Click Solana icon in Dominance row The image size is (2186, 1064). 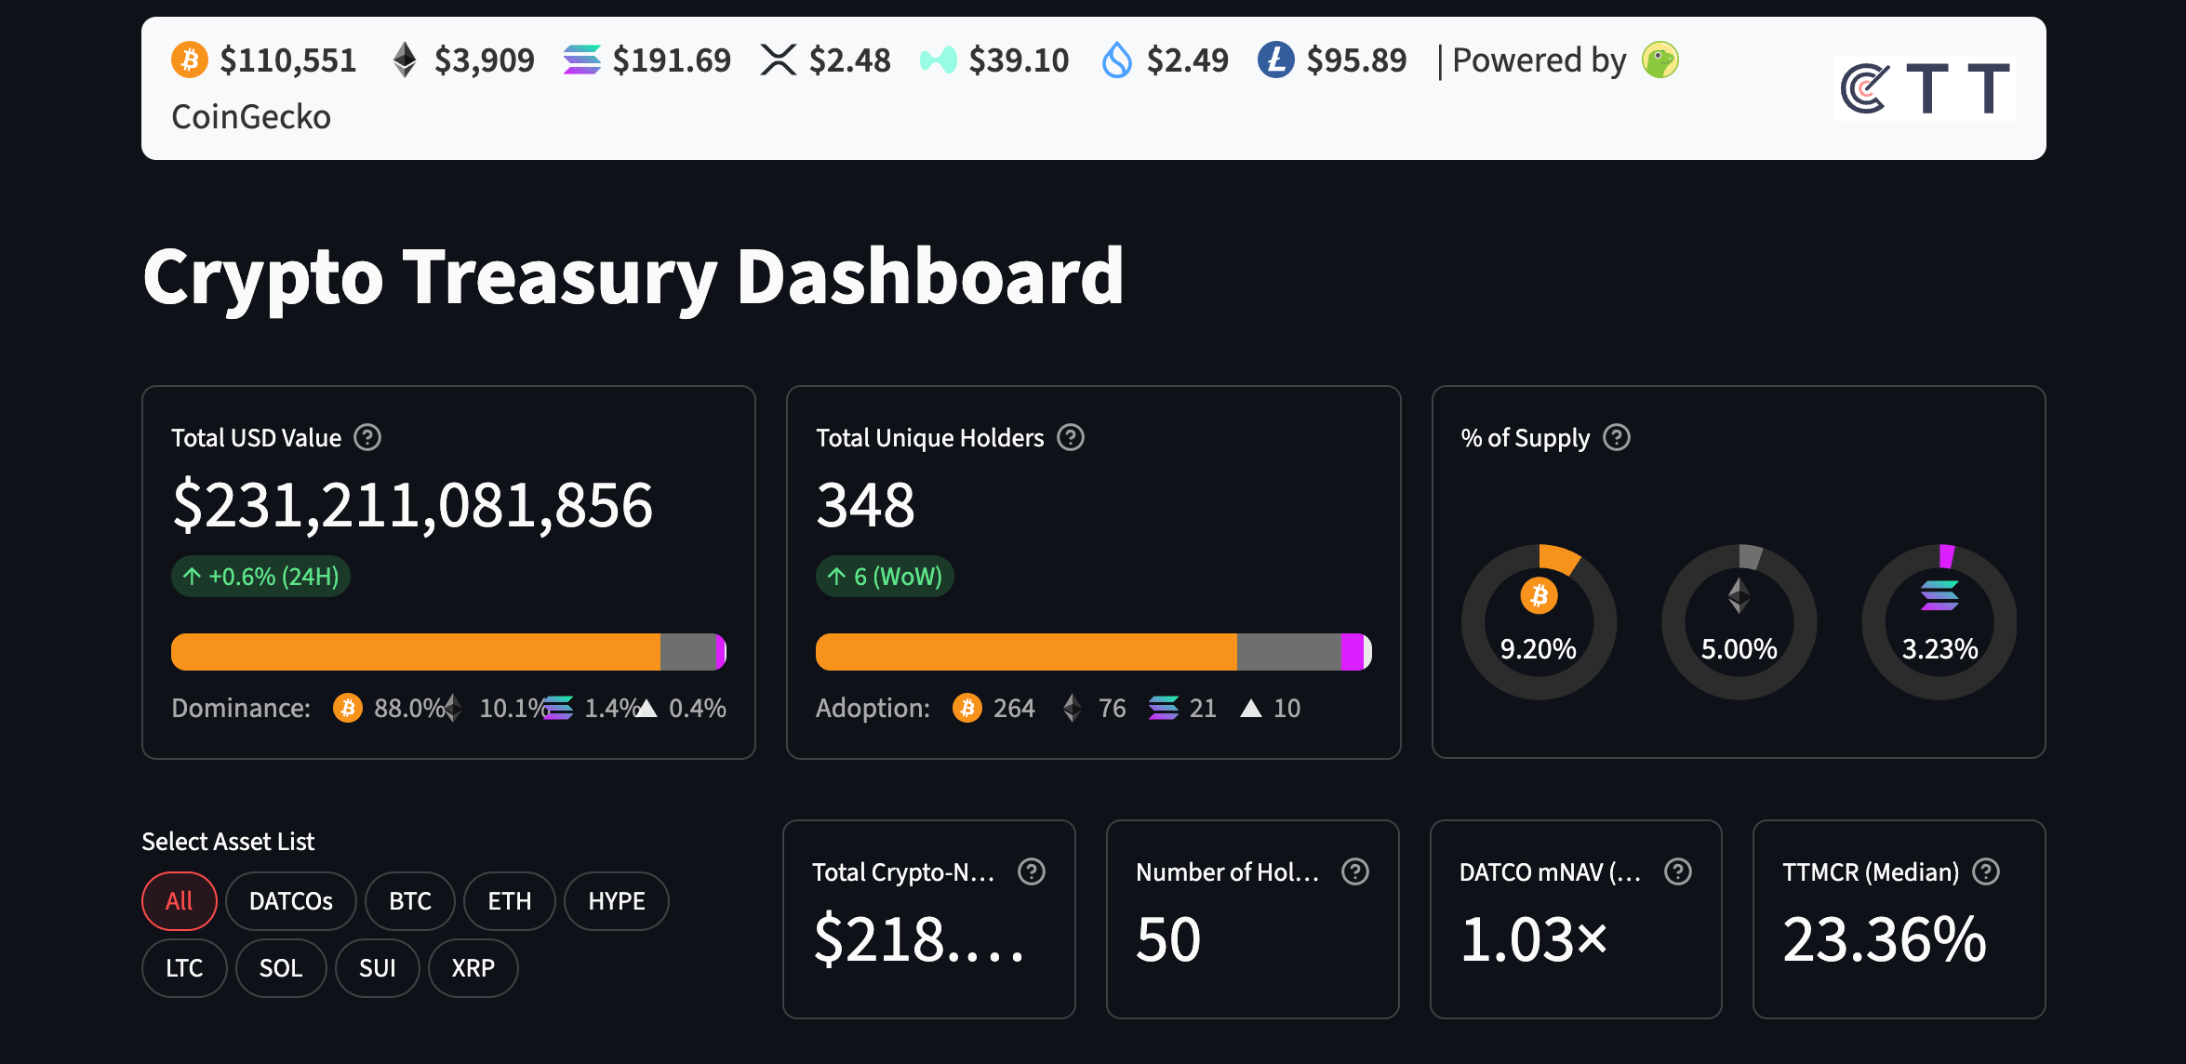click(x=558, y=708)
